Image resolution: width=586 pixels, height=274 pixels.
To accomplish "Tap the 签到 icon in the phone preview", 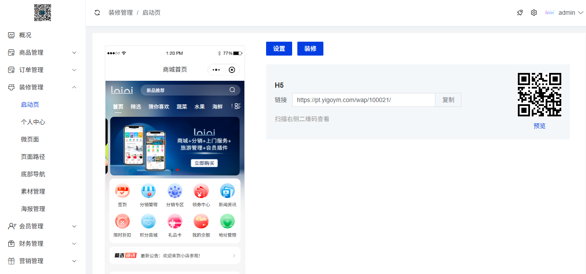I will tap(122, 191).
